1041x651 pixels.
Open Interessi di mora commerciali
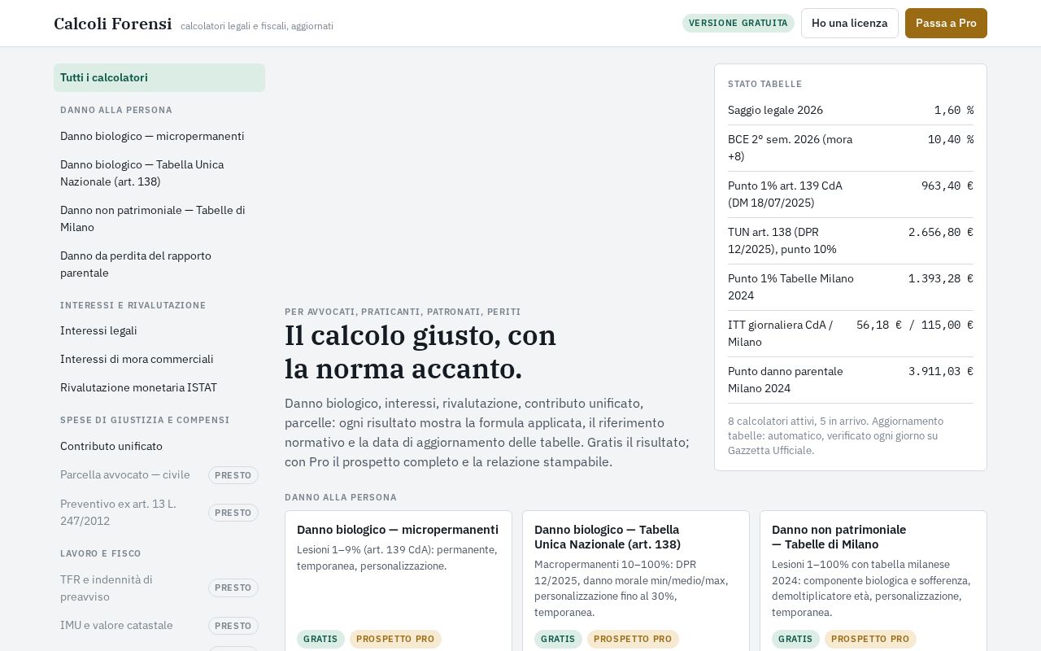click(159, 359)
